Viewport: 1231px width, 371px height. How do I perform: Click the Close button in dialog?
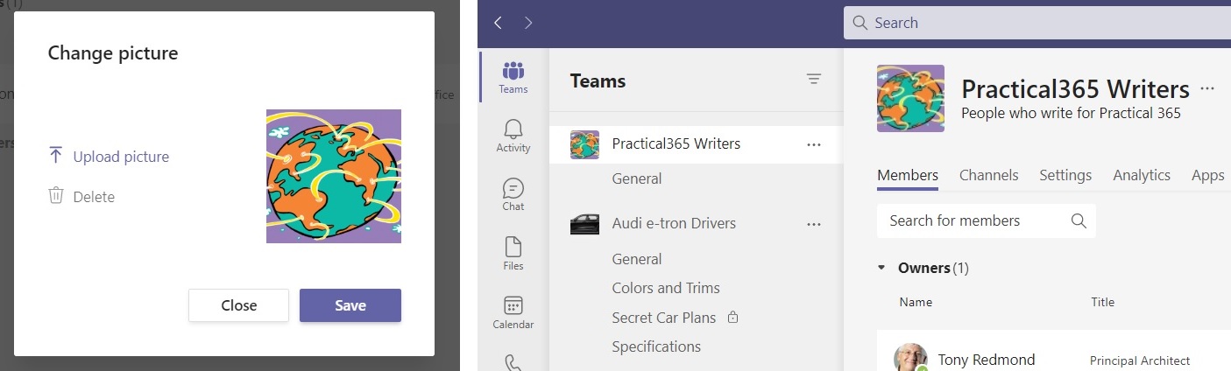click(x=238, y=305)
